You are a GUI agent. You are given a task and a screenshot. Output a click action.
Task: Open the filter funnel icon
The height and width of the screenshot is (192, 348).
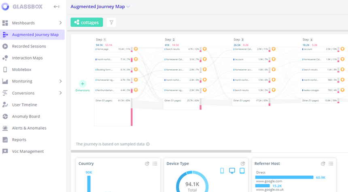[x=111, y=23]
